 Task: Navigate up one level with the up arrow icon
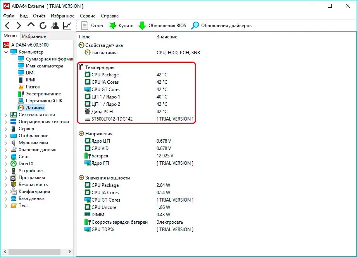[31, 24]
